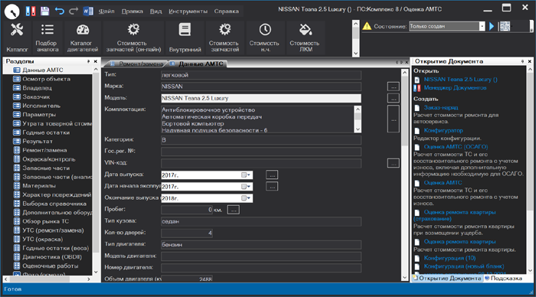The width and height of the screenshot is (536, 297).
Task: Open the Конфигурация (10) link
Action: (x=449, y=258)
